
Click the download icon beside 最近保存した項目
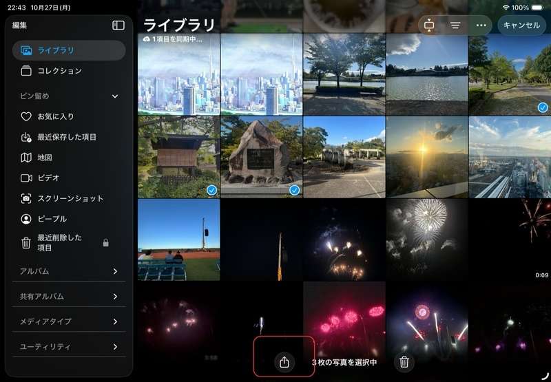26,137
